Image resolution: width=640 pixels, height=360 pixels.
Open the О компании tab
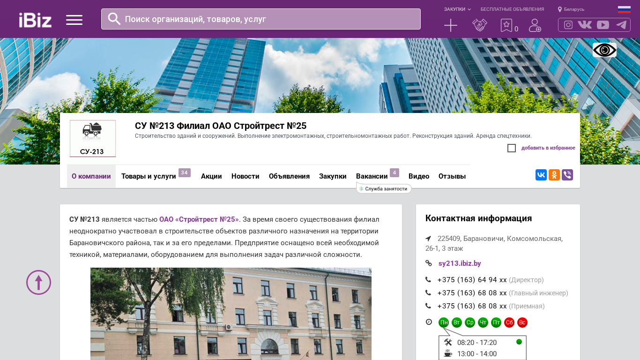tap(91, 176)
